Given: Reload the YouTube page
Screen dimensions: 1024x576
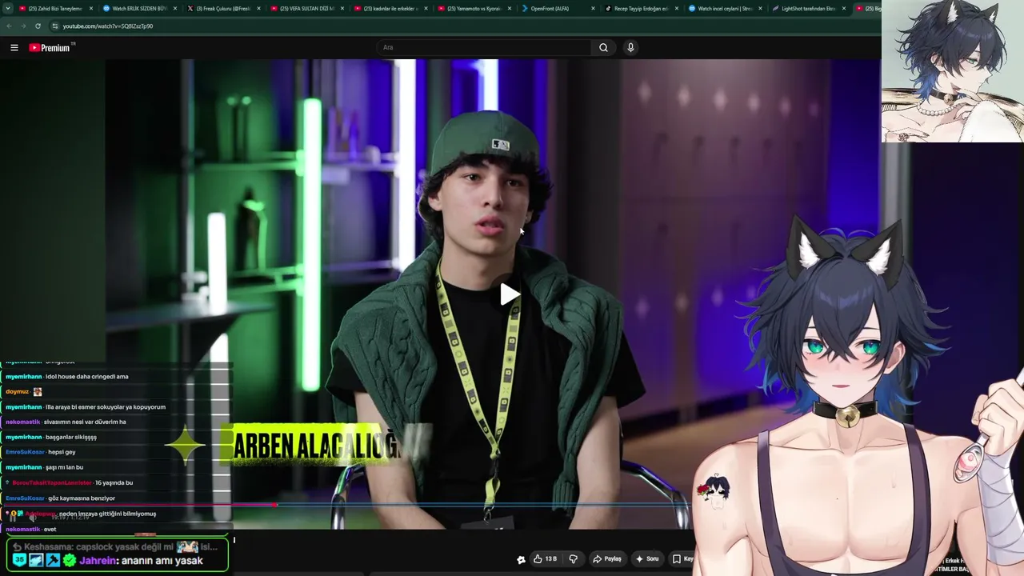Looking at the screenshot, I should [x=38, y=26].
